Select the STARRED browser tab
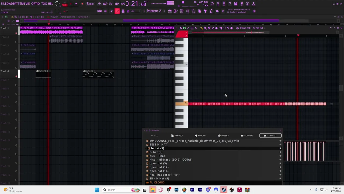Screen dimensions: 344x194 270,136
